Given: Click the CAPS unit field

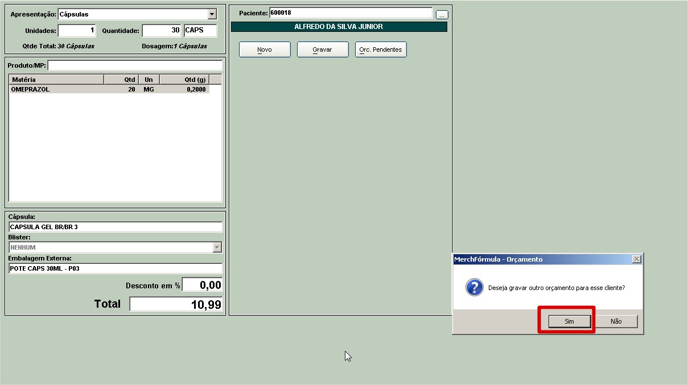Looking at the screenshot, I should pyautogui.click(x=200, y=31).
